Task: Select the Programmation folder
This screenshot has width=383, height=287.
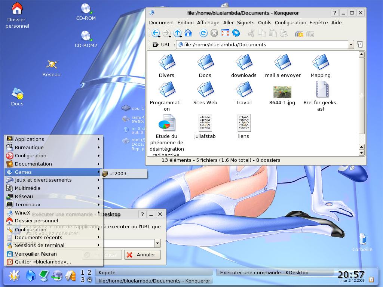Action: pyautogui.click(x=166, y=96)
